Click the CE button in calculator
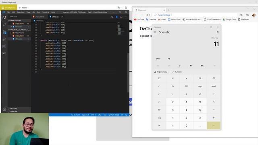 (x=200, y=78)
